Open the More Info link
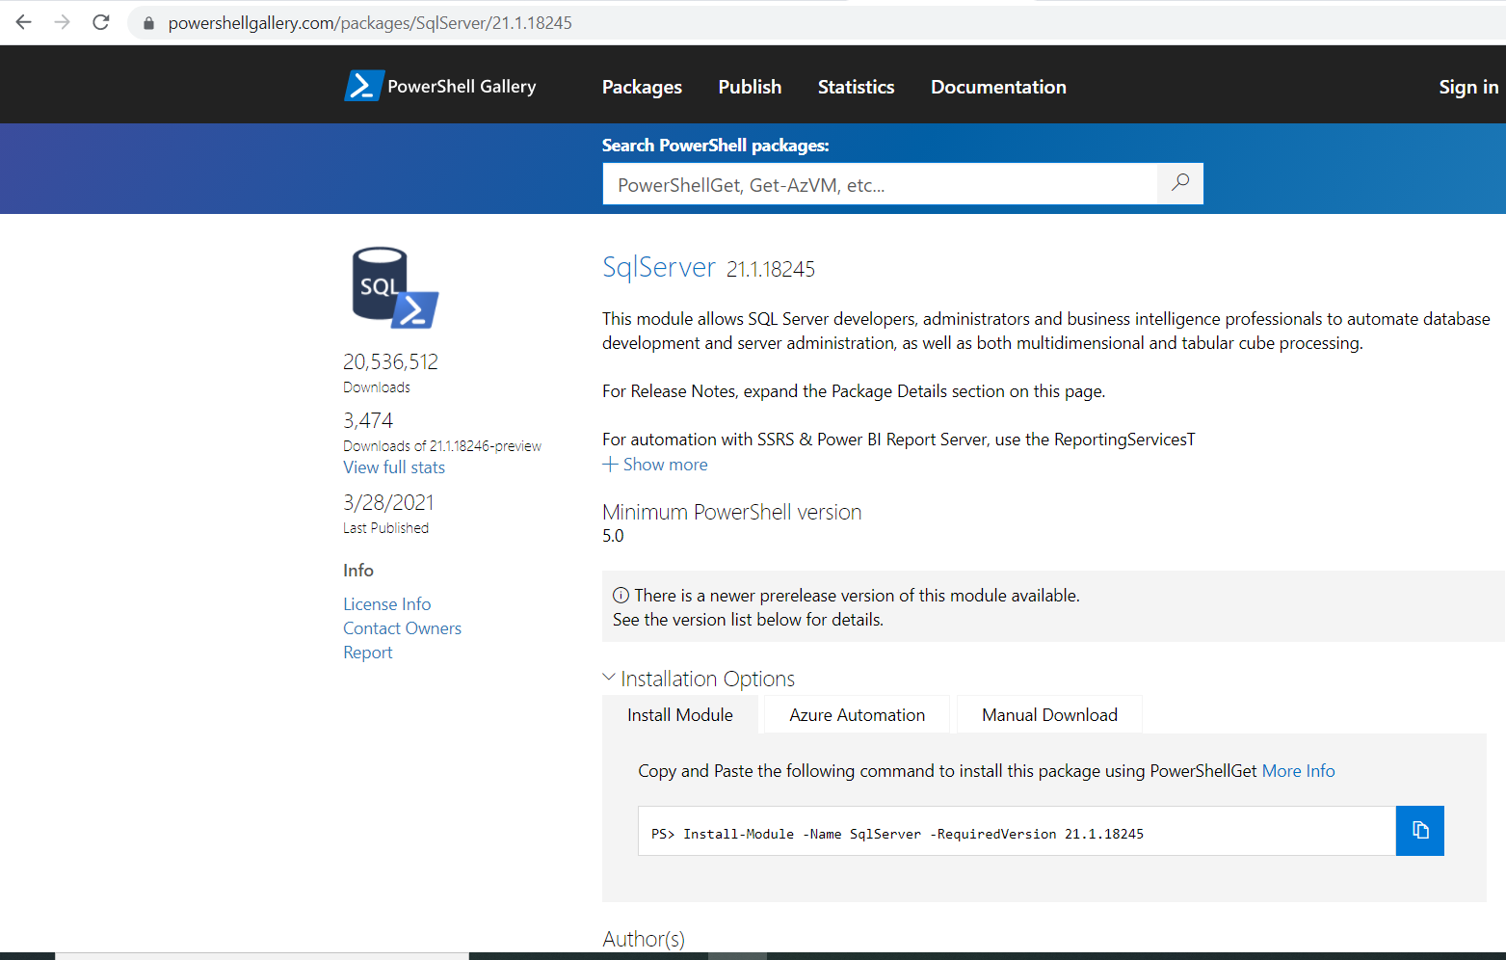 tap(1298, 771)
